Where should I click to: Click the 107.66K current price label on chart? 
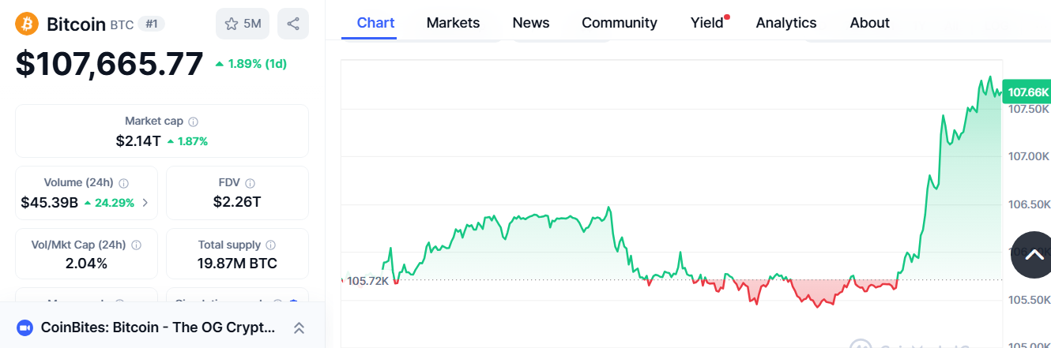1027,92
